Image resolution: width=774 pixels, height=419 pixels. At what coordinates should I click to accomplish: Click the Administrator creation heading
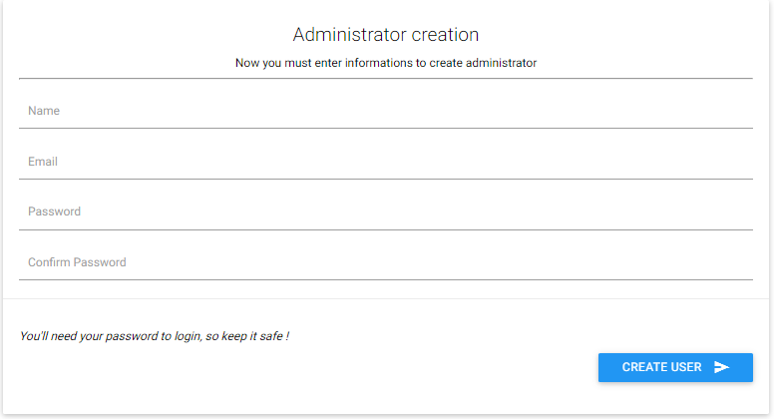pyautogui.click(x=385, y=35)
